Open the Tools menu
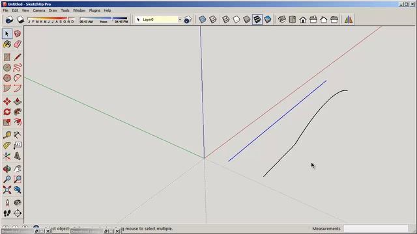Image resolution: width=417 pixels, height=234 pixels. pyautogui.click(x=65, y=10)
